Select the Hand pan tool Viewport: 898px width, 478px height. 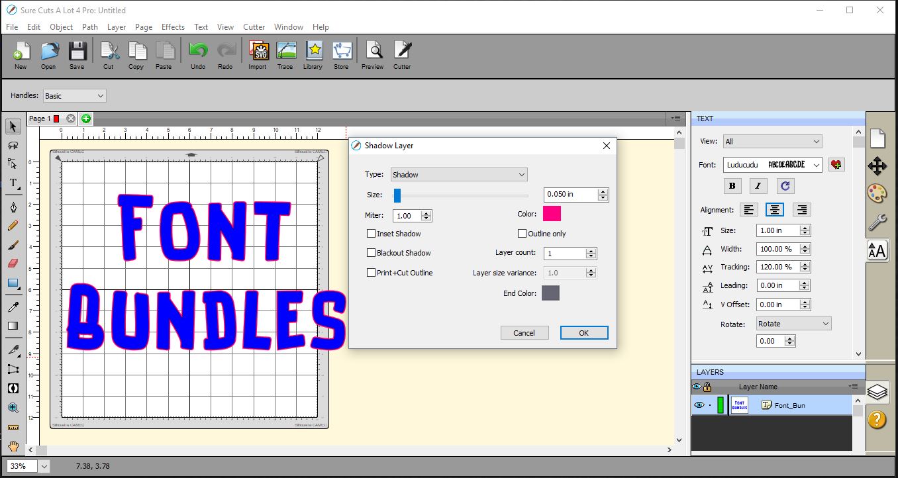tap(13, 446)
